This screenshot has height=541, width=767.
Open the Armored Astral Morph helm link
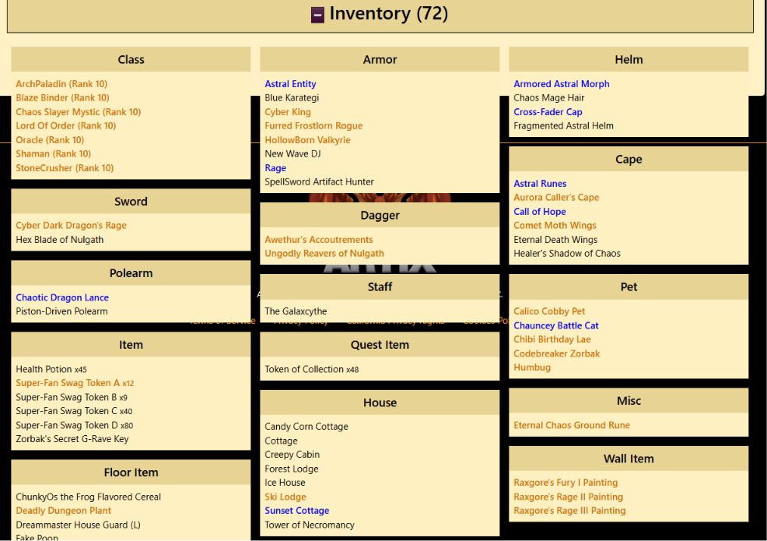pos(562,84)
